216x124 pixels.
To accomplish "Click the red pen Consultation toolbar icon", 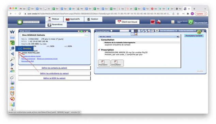I will tap(149, 31).
